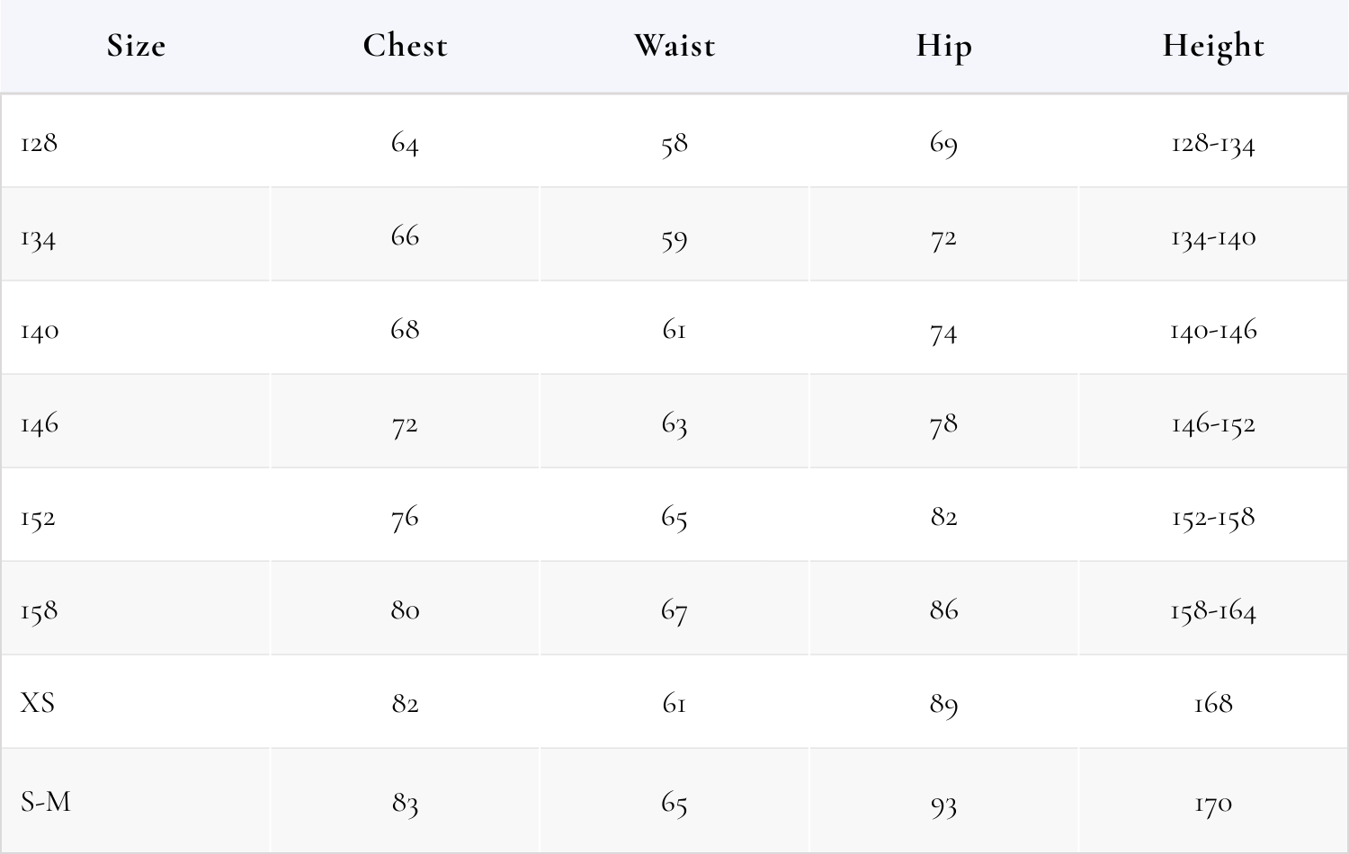The image size is (1349, 854).
Task: Select the XS size row label
Action: click(38, 702)
